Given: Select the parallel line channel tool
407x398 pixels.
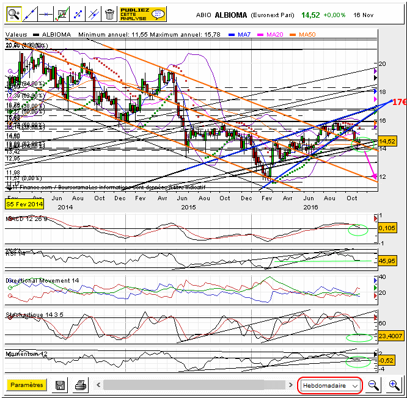Looking at the screenshot, I should (x=94, y=14).
